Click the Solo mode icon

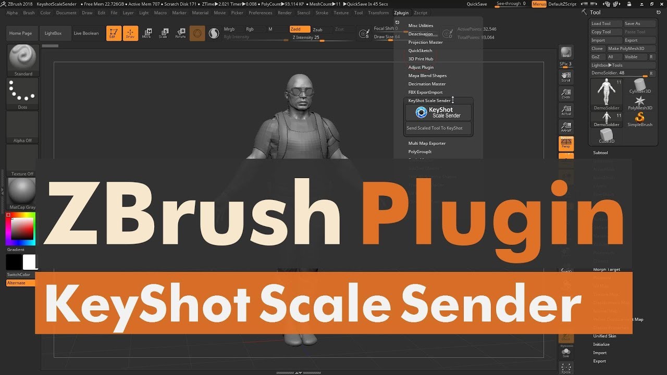[x=566, y=353]
